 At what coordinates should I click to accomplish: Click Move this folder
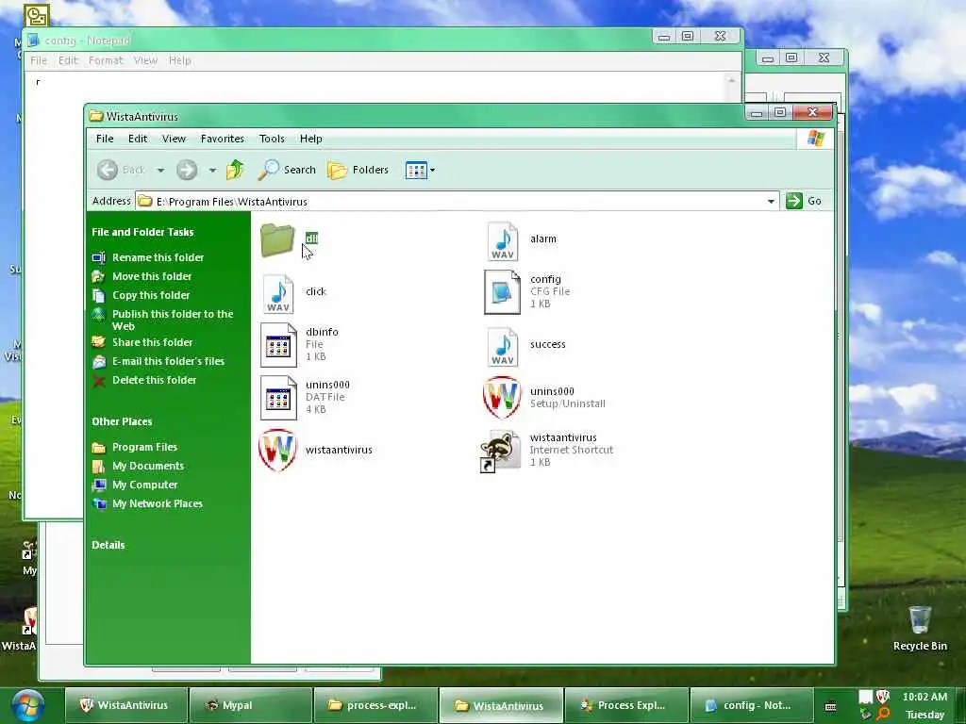point(152,276)
